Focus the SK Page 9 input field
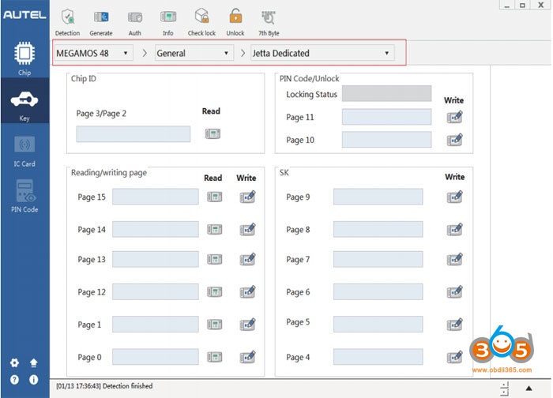This screenshot has height=398, width=553. [x=378, y=197]
